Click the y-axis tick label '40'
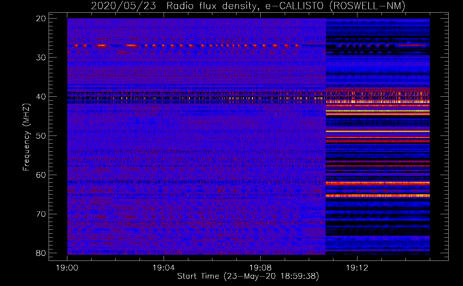This screenshot has height=286, width=463. (41, 97)
